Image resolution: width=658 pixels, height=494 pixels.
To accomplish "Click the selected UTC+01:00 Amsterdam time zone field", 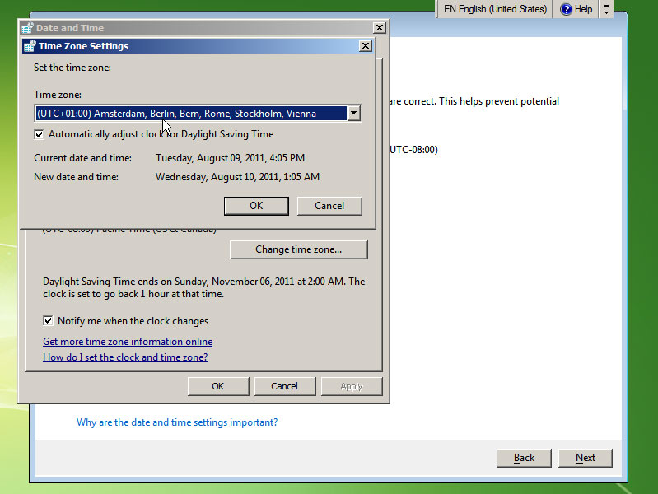I will click(x=189, y=114).
